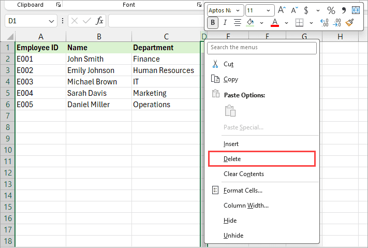Screen dimensions: 368x248
Task: Select column A header
Action: pos(40,36)
